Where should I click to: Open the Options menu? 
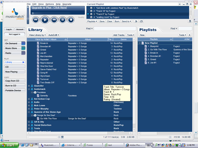coord(49,4)
